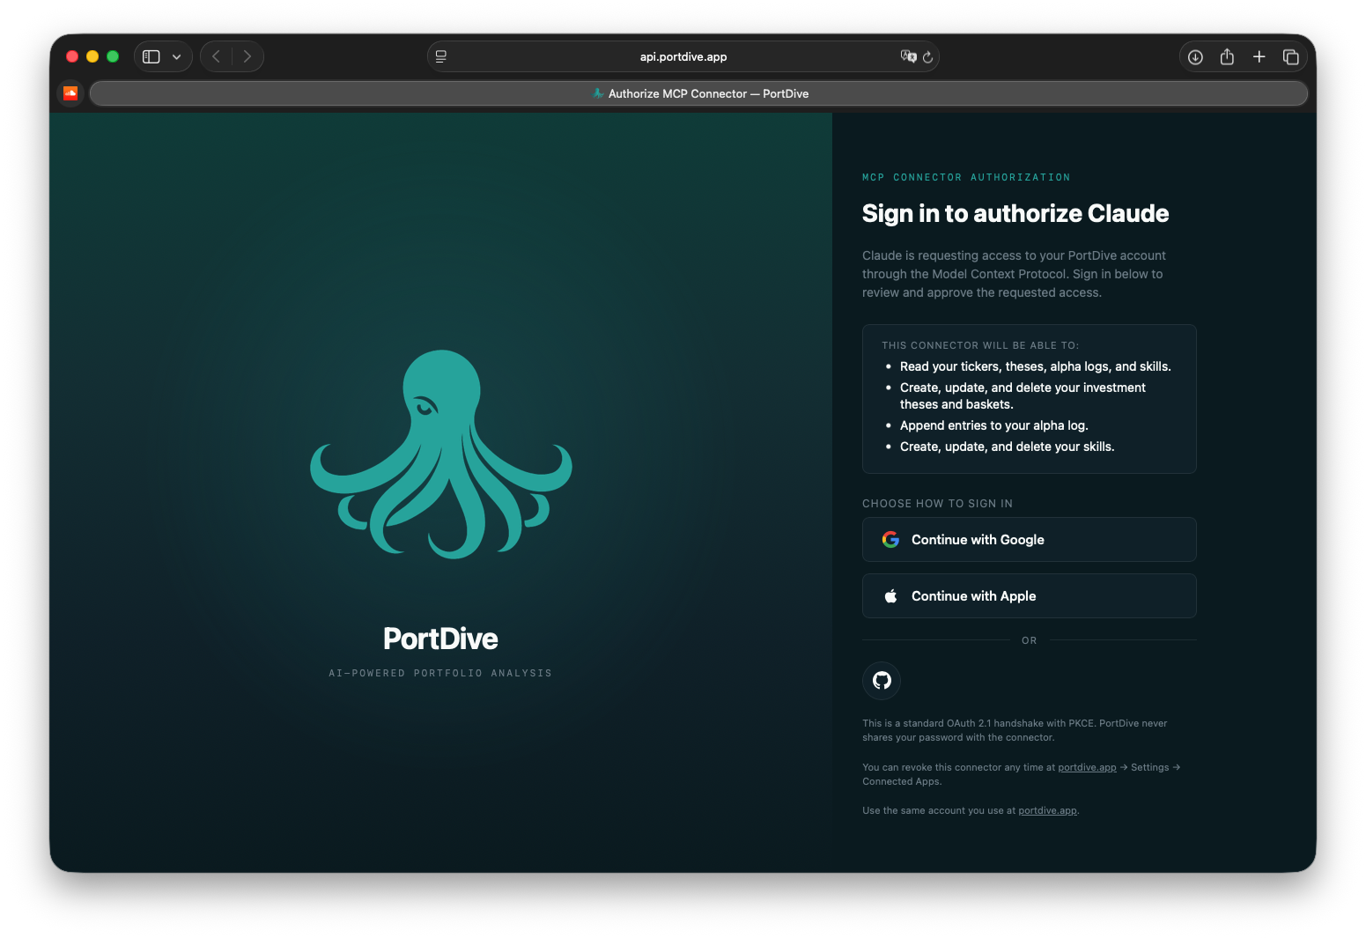1366x938 pixels.
Task: Click the 'Sign in to authorize Claude' heading
Action: (x=1015, y=213)
